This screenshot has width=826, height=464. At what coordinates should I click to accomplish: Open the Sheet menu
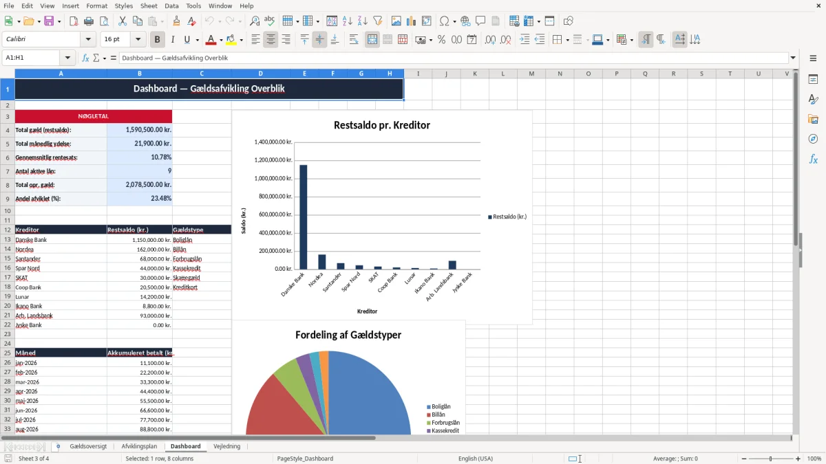149,5
